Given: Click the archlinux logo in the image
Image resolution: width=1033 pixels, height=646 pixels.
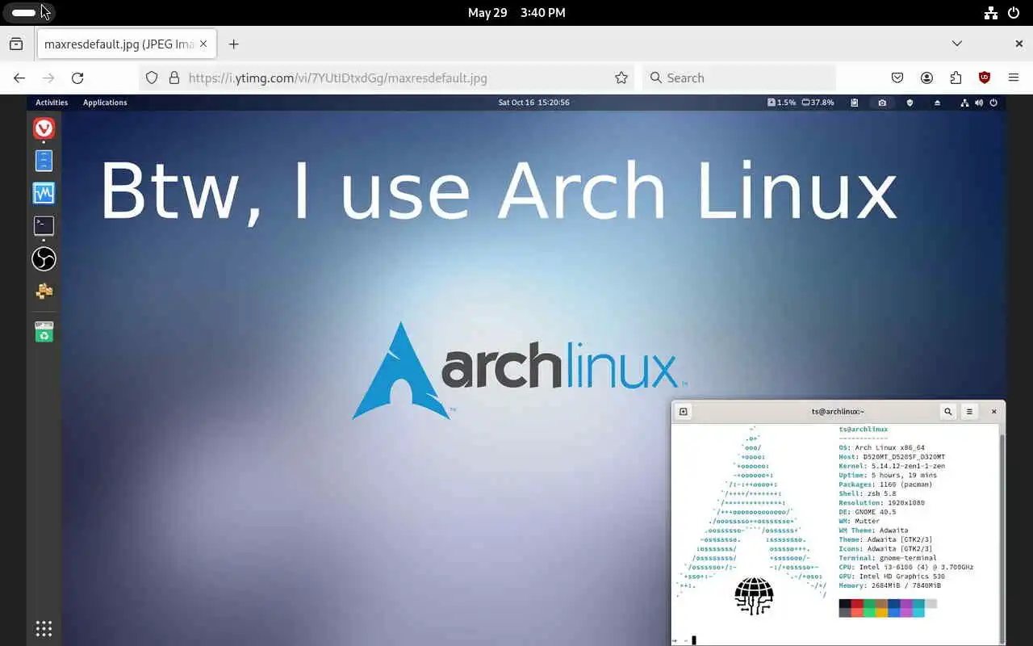Looking at the screenshot, I should pyautogui.click(x=520, y=371).
